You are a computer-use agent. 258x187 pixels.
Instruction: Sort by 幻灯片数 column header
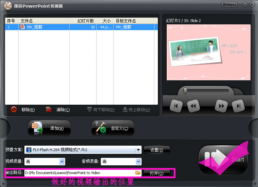tap(83, 21)
